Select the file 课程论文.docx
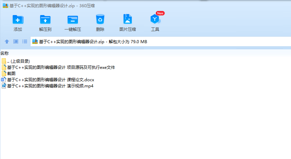291x159 pixels. click(50, 80)
